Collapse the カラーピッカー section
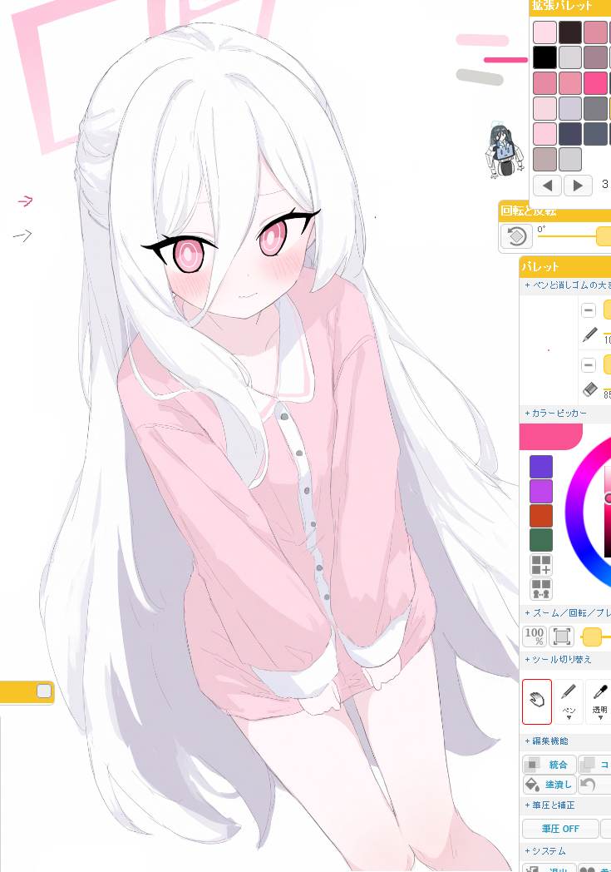 [x=565, y=414]
